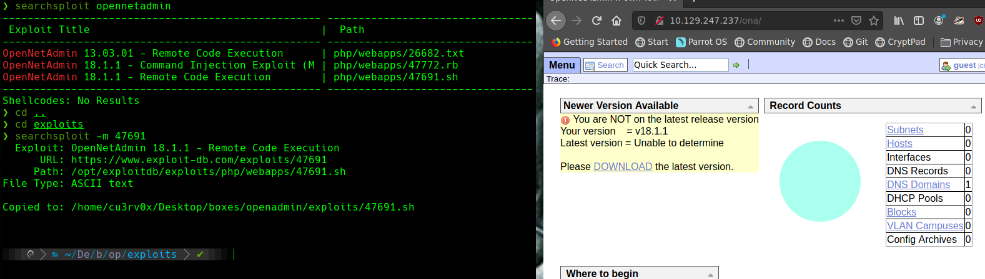Viewport: 985px width, 279px height.
Task: Collapse the Newer Version Available panel
Action: (750, 106)
